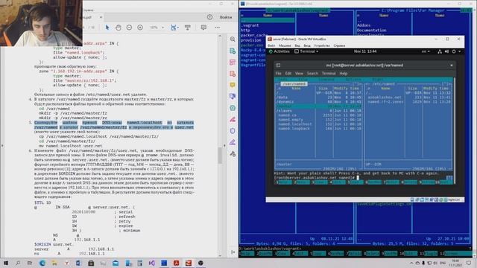The width and height of the screenshot is (477, 268).
Task: Select the arrow selection tool in PDF toolbar
Action: click(107, 28)
